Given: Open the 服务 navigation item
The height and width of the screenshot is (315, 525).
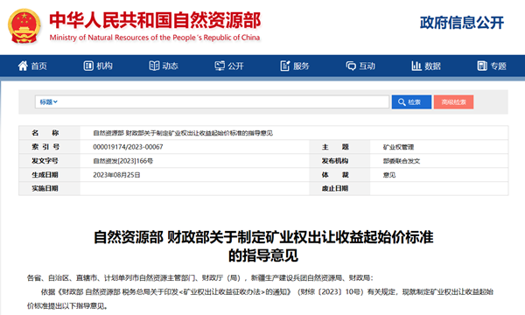Looking at the screenshot, I should 295,66.
